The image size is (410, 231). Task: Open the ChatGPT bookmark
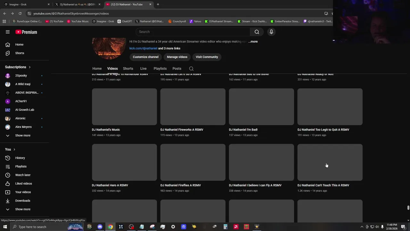tap(125, 21)
